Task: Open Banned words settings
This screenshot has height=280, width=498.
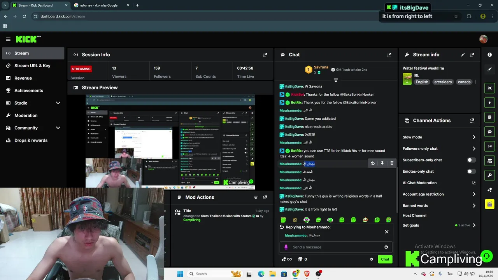Action: (x=439, y=206)
